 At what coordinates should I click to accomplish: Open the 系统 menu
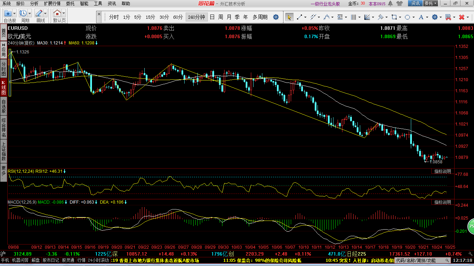tap(6, 3)
